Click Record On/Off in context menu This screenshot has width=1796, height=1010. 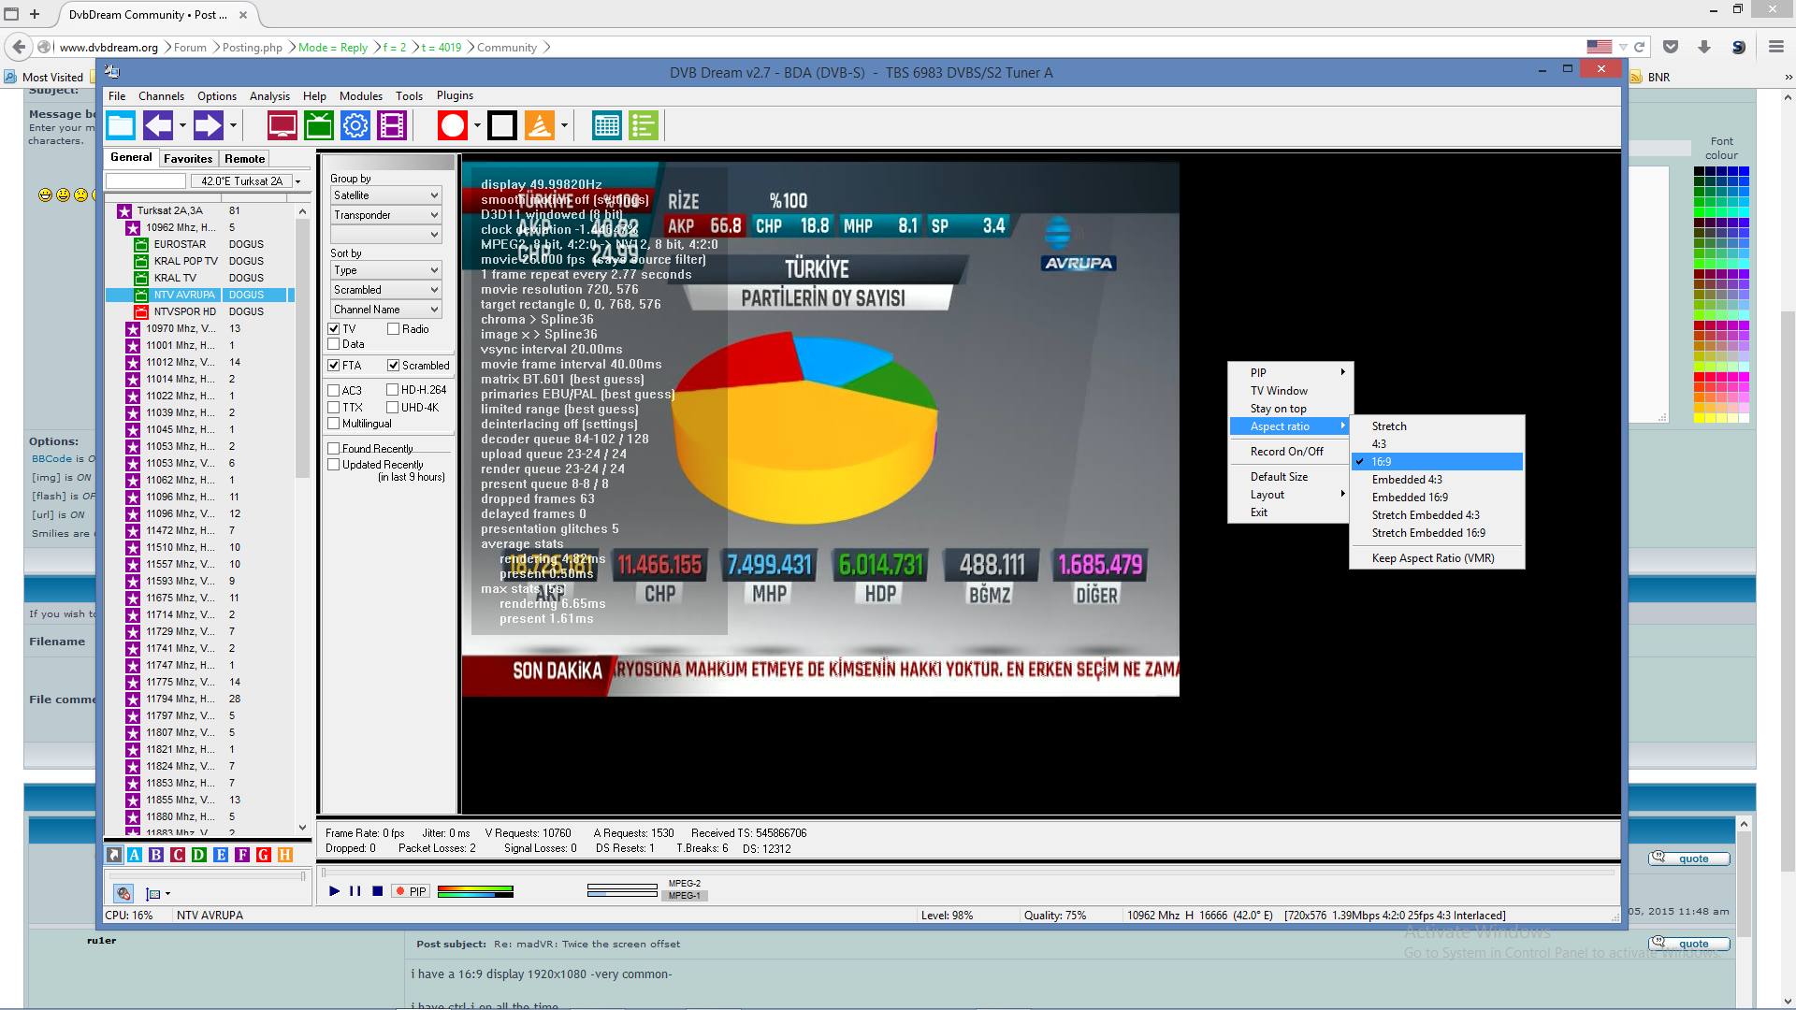coord(1288,452)
